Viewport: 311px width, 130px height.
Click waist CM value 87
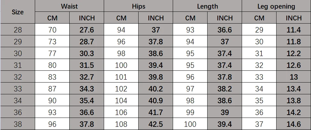[52, 89]
